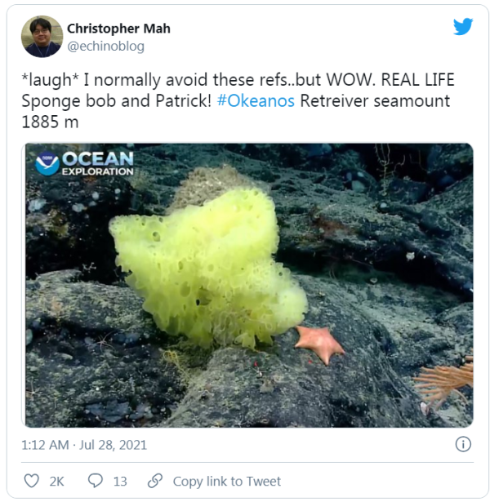Open Christopher Mah's profile avatar
The width and height of the screenshot is (490, 502).
(x=42, y=37)
